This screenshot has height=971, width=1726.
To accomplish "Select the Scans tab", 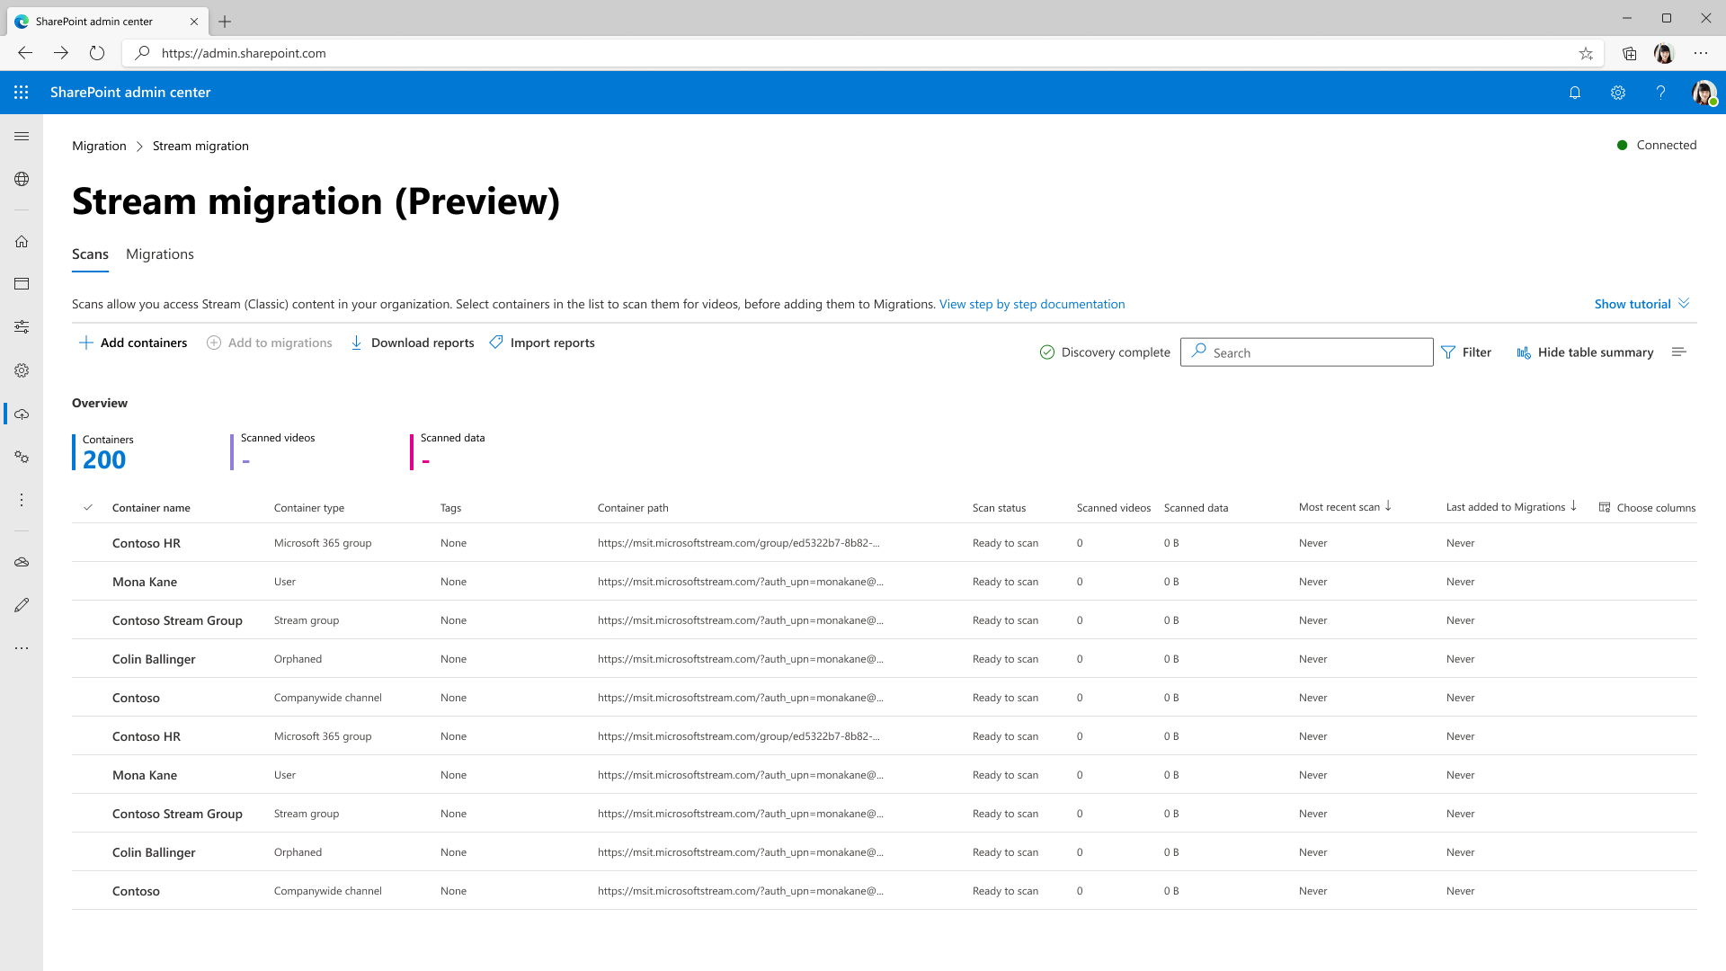I will point(90,254).
